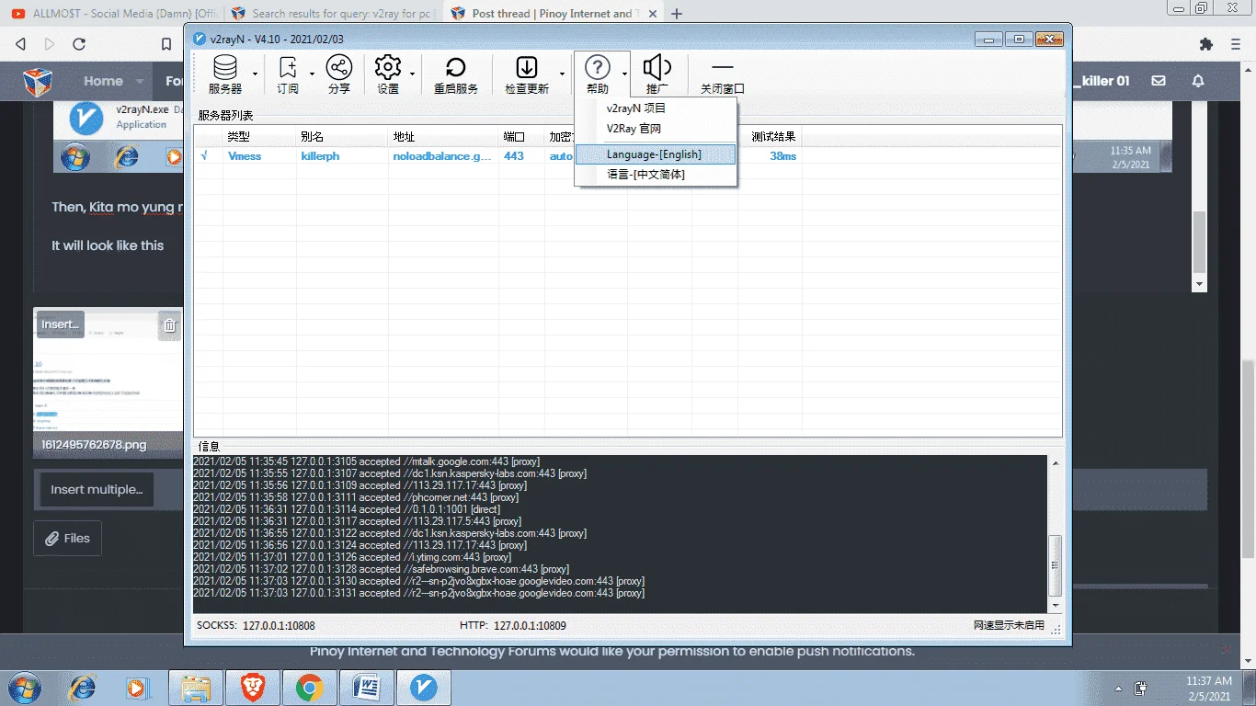Select Language-[English] in the Help menu

pyautogui.click(x=657, y=154)
